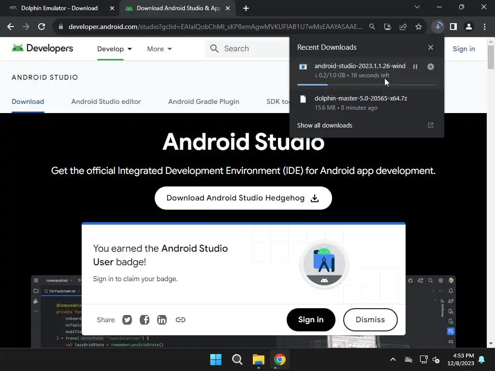The image size is (495, 371).
Task: Share this page icon
Action: pos(403,27)
